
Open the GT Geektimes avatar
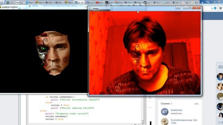165,112
